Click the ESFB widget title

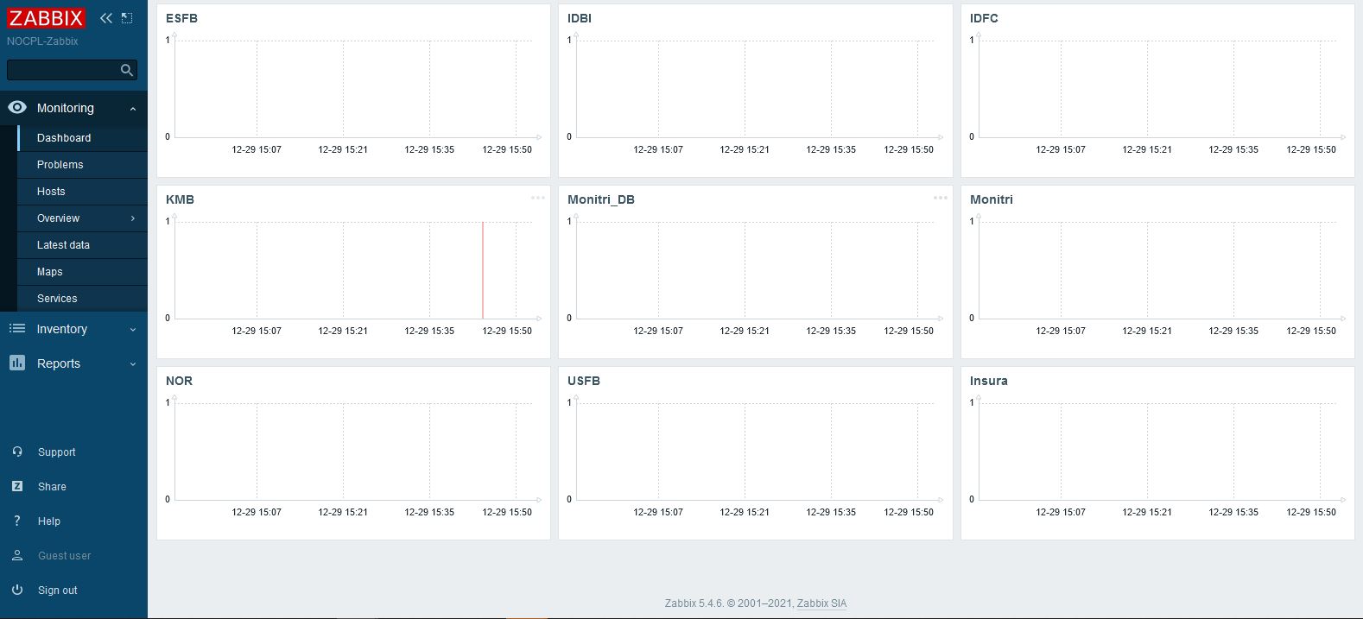pyautogui.click(x=181, y=18)
